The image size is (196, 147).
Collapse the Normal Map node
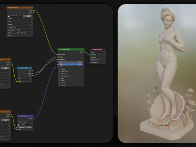[x=18, y=116]
